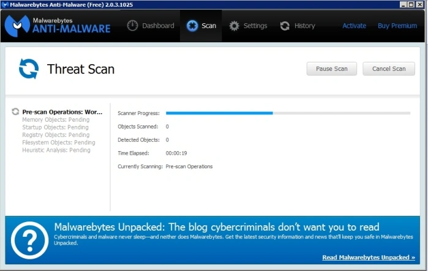Screen dimensions: 428x271
Task: Click the title bar Malwarebytes app icon
Action: point(5,5)
